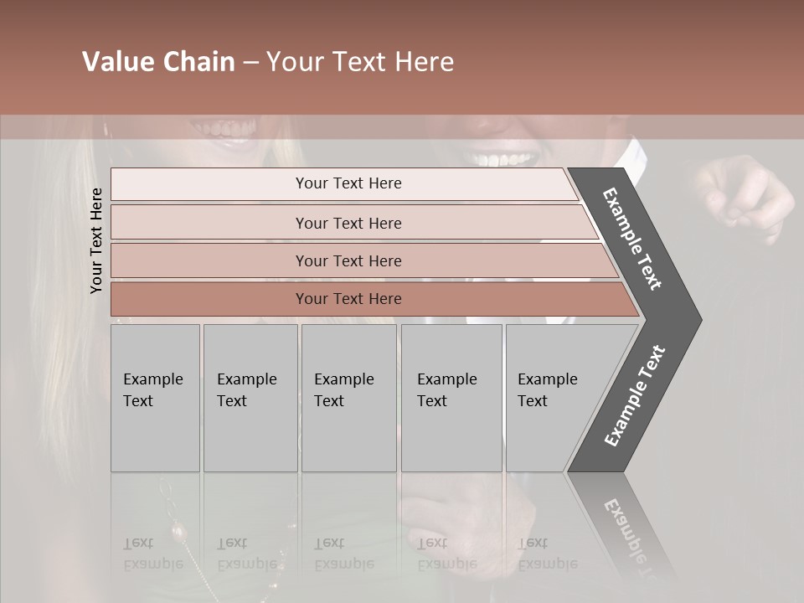The width and height of the screenshot is (804, 603).
Task: Select the second "Example Text" box
Action: pos(250,398)
